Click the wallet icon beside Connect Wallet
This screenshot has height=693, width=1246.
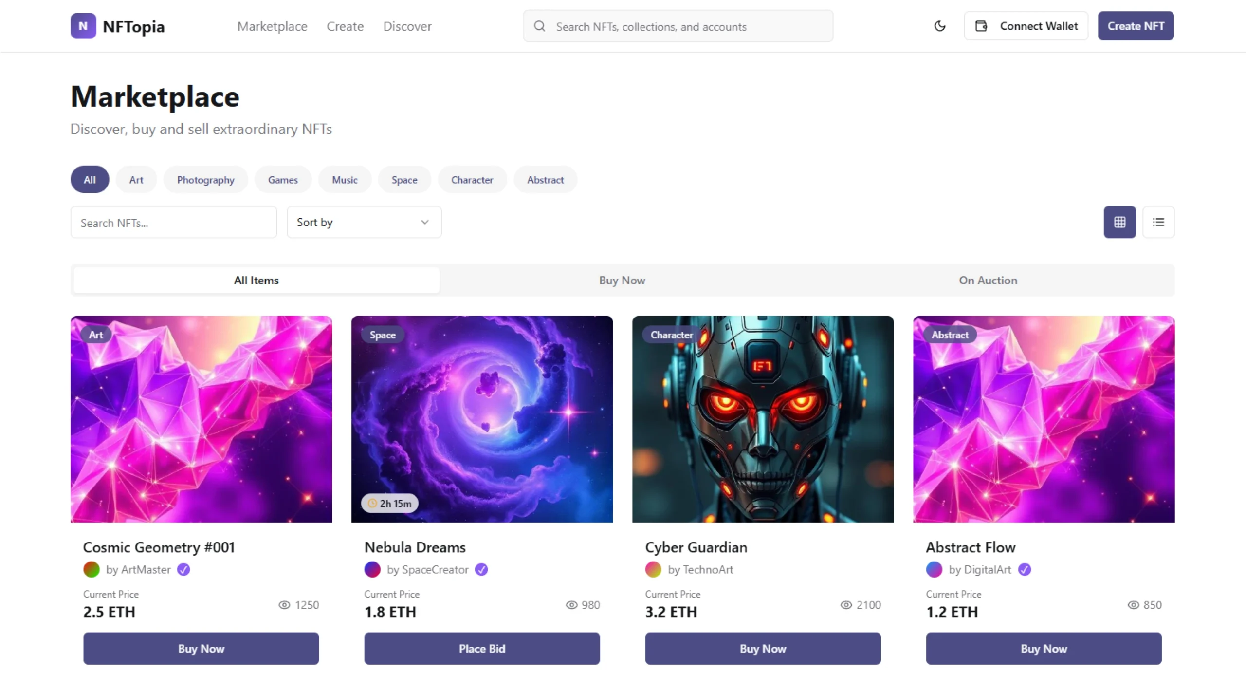(x=981, y=26)
